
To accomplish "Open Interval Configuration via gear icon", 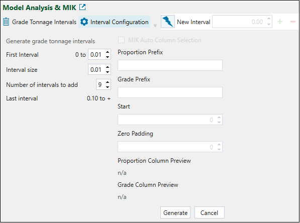I will [x=84, y=22].
